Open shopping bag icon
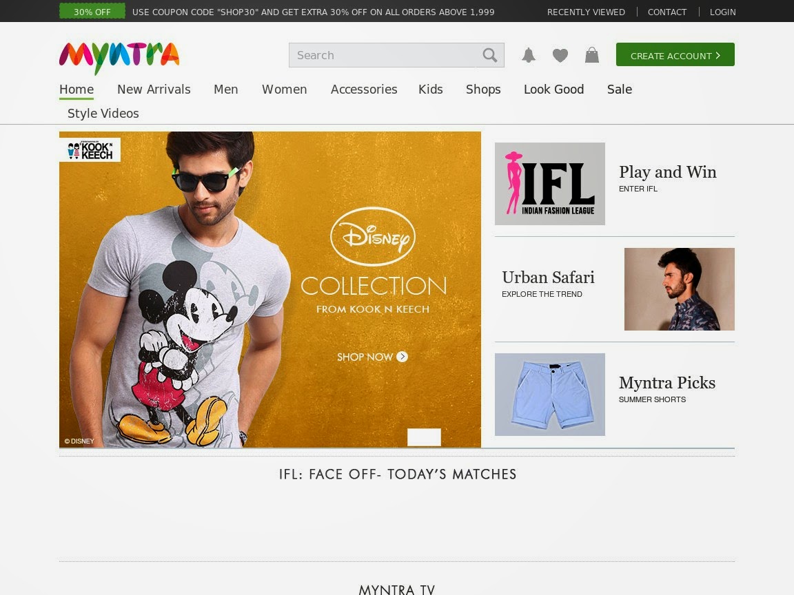794x595 pixels. point(592,55)
